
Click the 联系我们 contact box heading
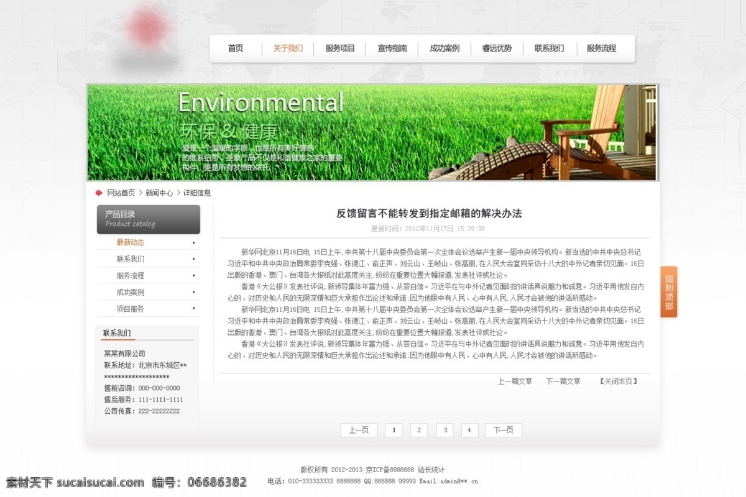117,333
